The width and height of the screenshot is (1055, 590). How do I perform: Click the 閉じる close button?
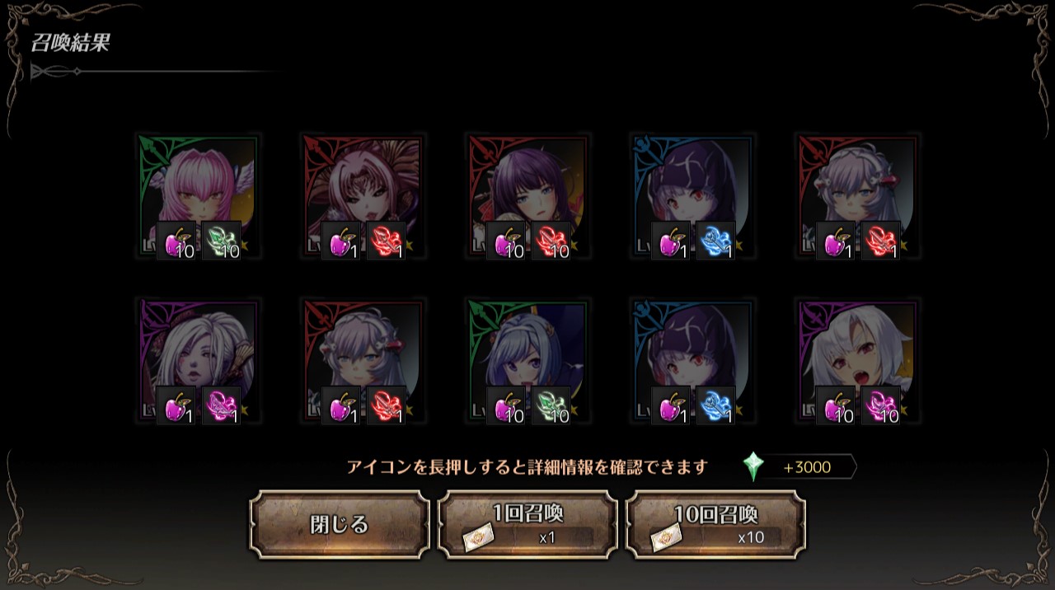pyautogui.click(x=340, y=525)
